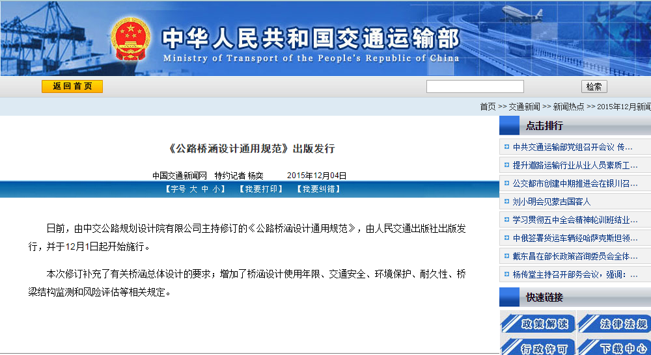Click the Ministry of Transport English subtitle
This screenshot has height=355, width=651.
pyautogui.click(x=311, y=59)
